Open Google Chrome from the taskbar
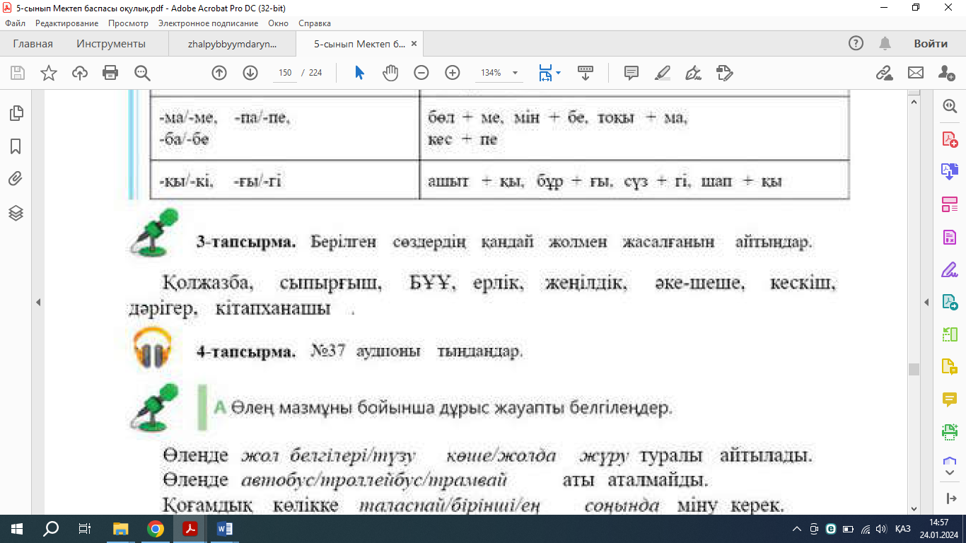 click(x=156, y=528)
